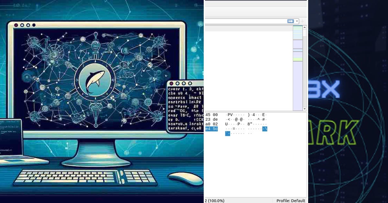Click the ASCII character U in the bytes pane

[x=226, y=124]
